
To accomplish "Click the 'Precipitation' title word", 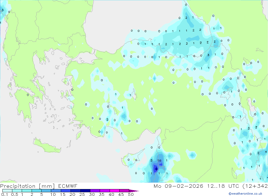I will pos(18,186).
